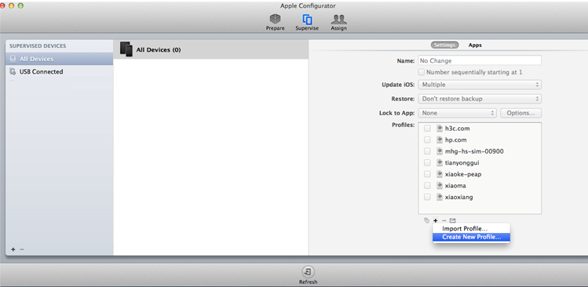Click the Name field showing No Change

tap(480, 60)
